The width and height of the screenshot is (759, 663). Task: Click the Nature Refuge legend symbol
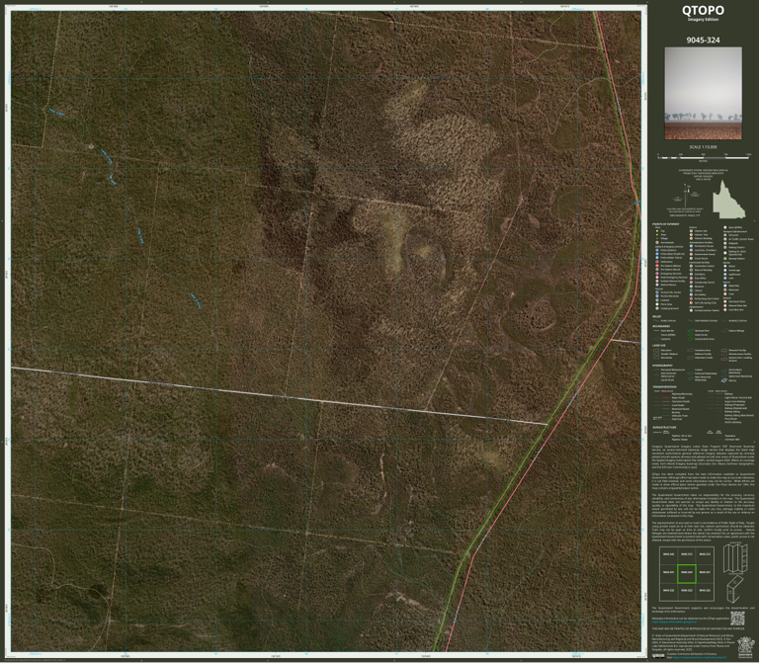click(x=724, y=331)
